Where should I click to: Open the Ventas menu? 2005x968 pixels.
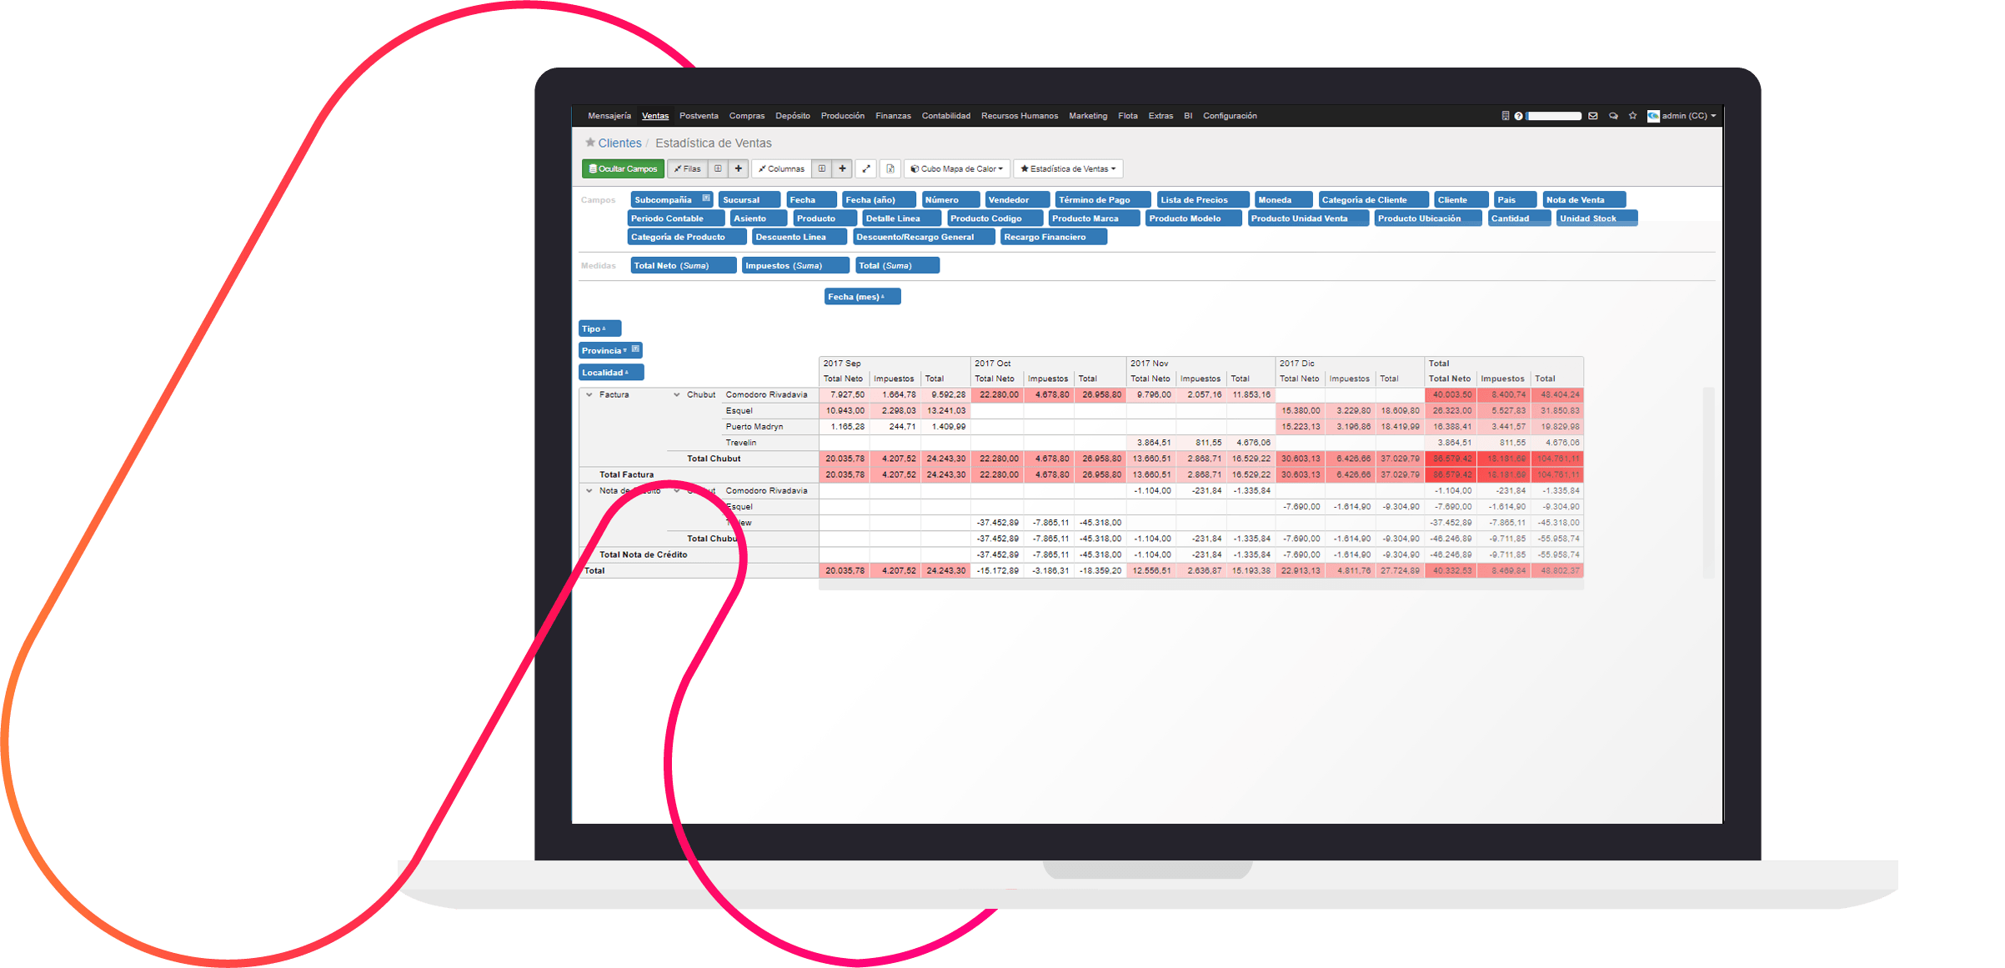click(x=655, y=116)
